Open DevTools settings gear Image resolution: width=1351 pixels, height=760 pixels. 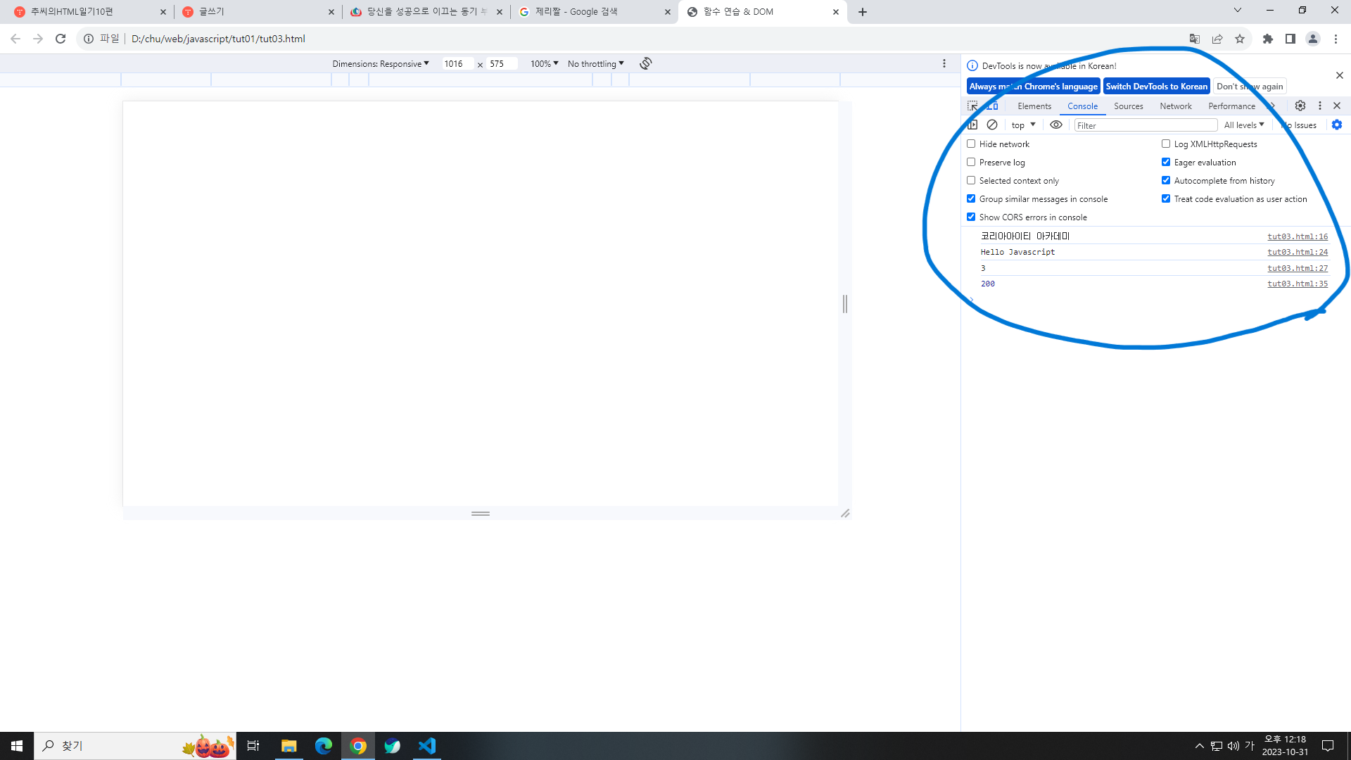point(1300,106)
